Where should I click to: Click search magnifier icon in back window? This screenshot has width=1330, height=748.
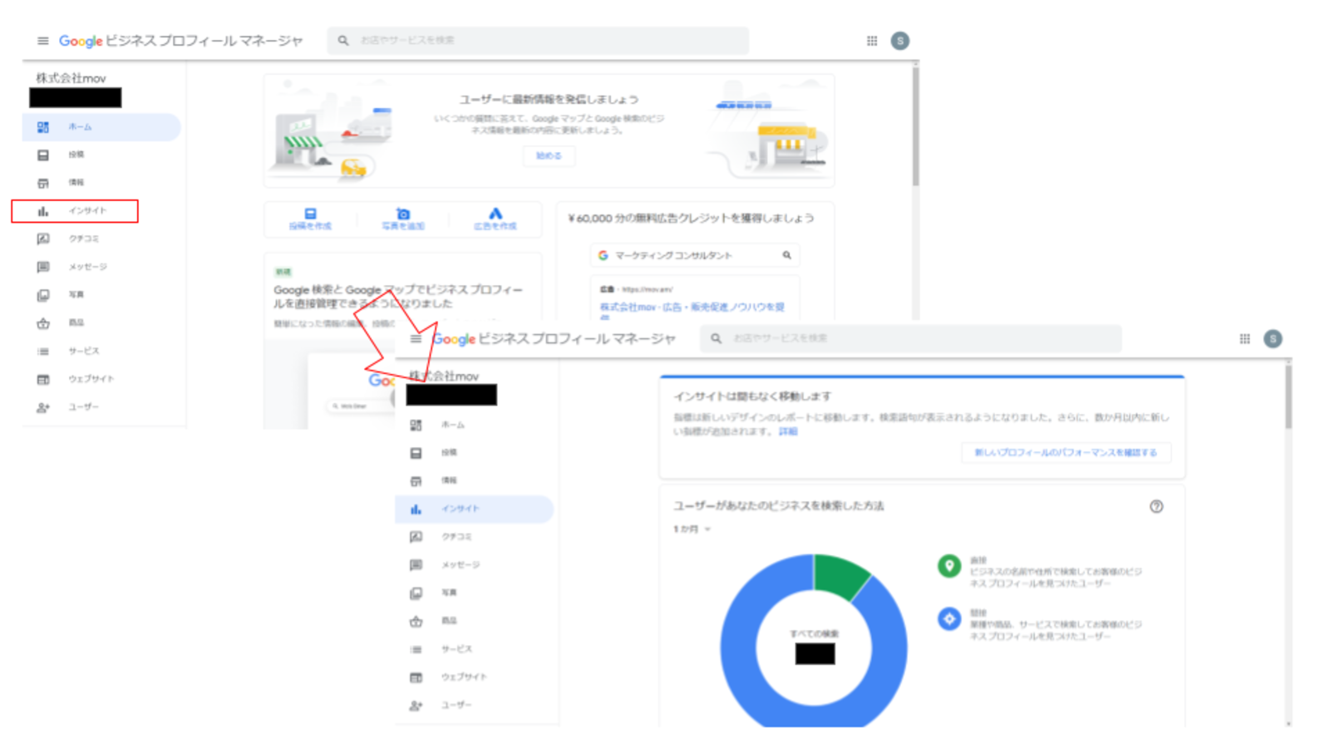point(342,40)
